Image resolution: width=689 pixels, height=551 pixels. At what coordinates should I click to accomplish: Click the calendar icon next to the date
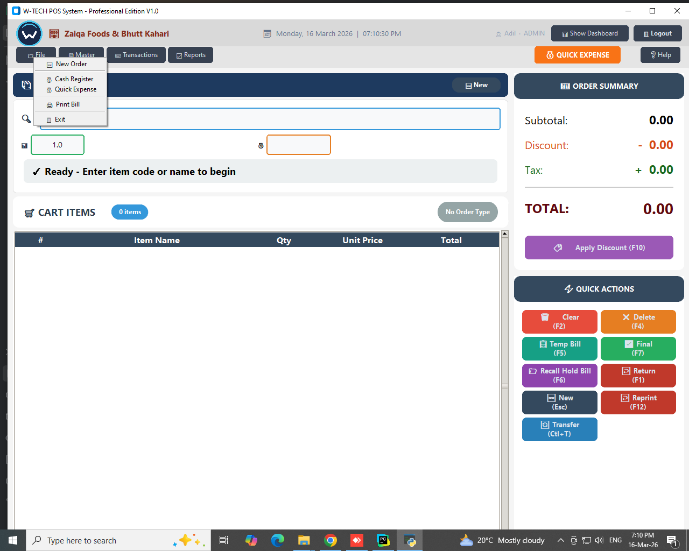(x=267, y=34)
